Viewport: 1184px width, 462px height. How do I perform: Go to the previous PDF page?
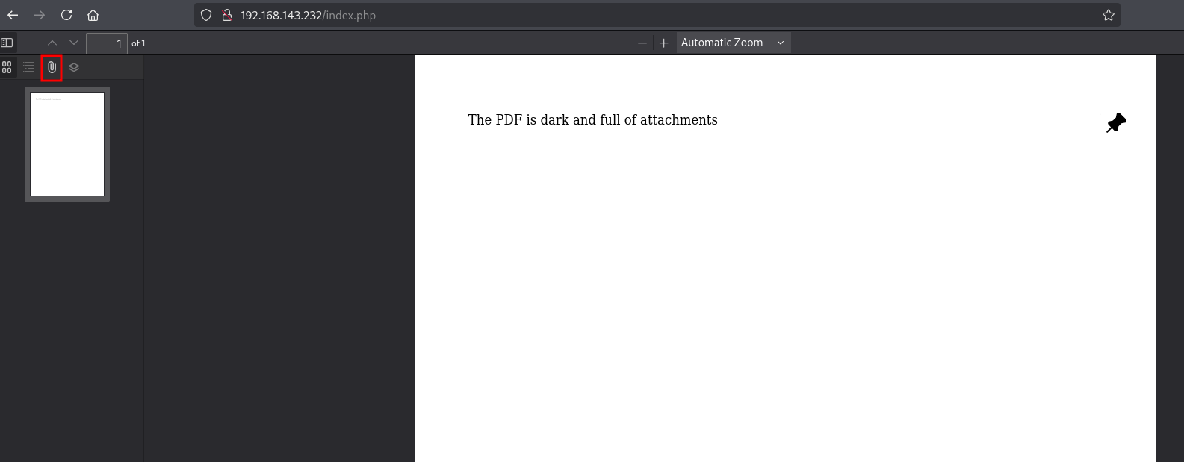(x=52, y=43)
